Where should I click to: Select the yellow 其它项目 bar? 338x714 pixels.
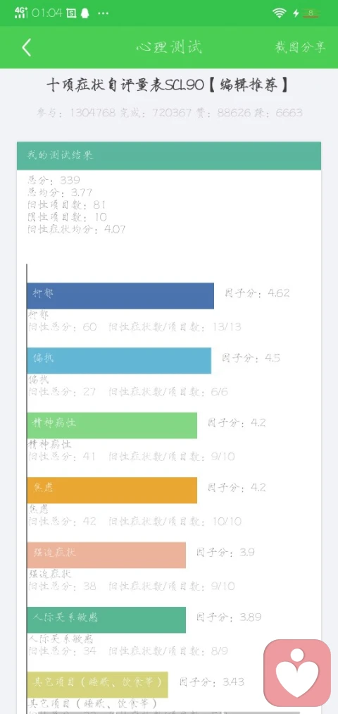97,684
